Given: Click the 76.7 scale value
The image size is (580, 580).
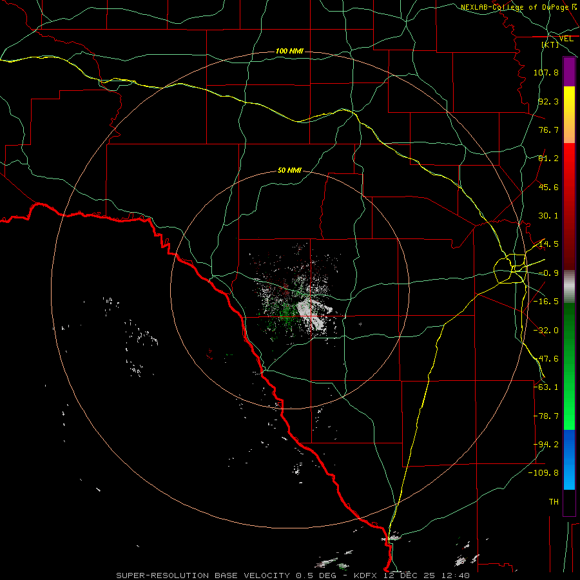Looking at the screenshot, I should pos(548,130).
